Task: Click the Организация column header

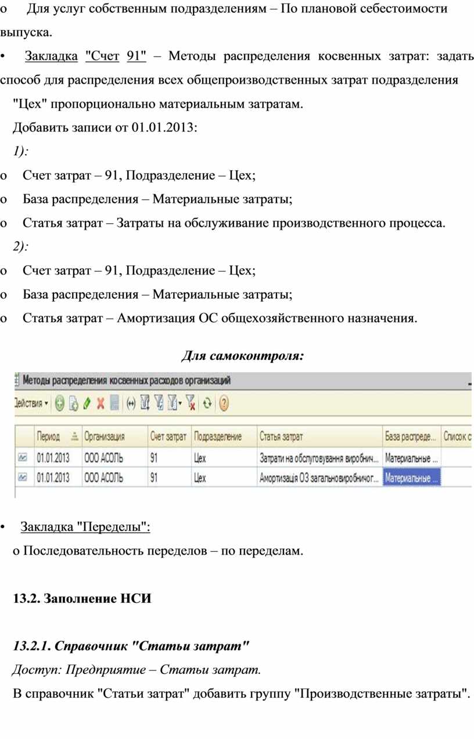Action: (x=114, y=436)
